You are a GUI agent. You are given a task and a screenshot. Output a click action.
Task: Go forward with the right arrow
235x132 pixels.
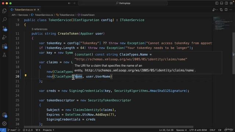[74, 3]
